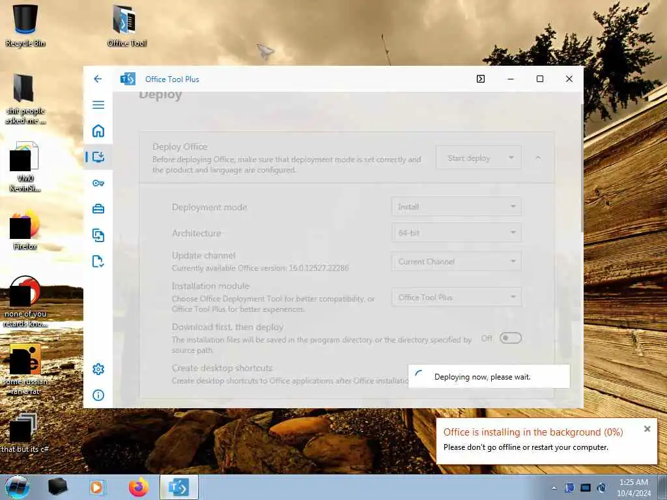Open the About info icon

98,395
